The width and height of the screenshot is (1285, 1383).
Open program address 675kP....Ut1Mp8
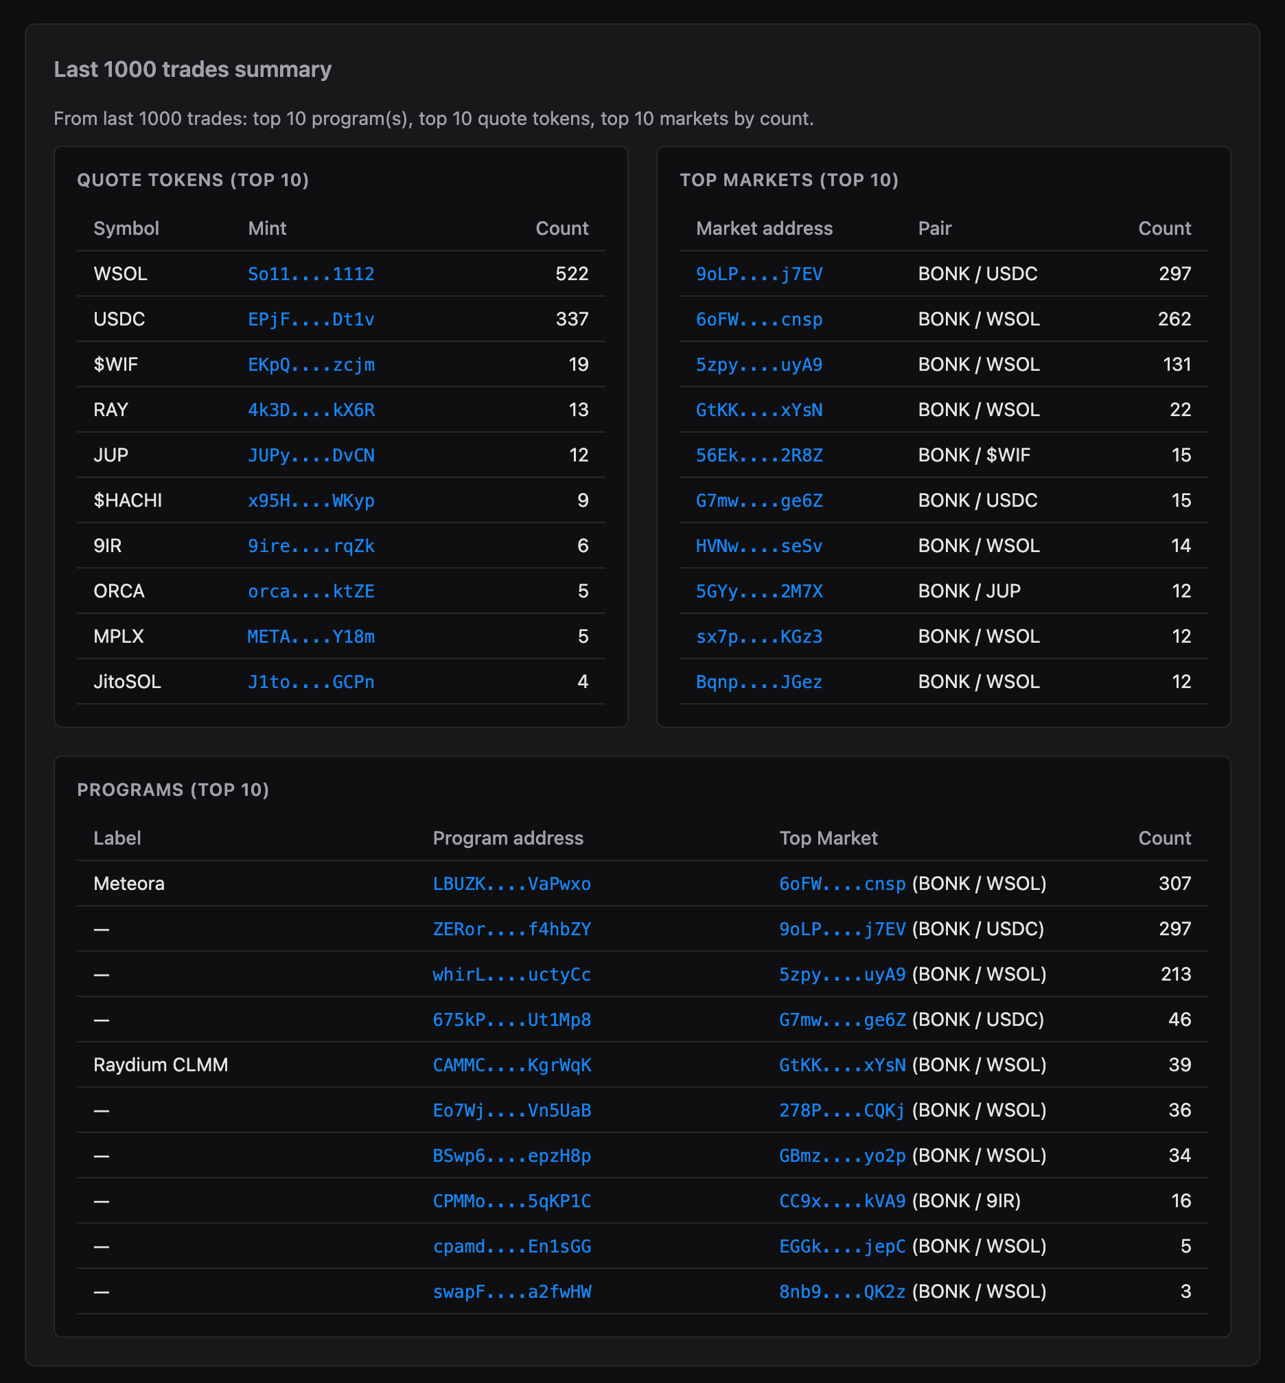tap(512, 1020)
